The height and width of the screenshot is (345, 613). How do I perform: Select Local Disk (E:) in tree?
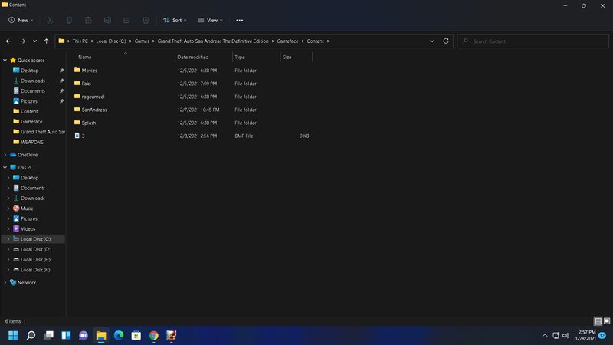tap(35, 259)
